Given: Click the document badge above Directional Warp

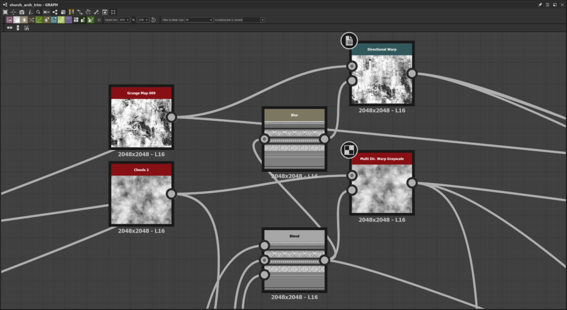Looking at the screenshot, I should coord(349,40).
